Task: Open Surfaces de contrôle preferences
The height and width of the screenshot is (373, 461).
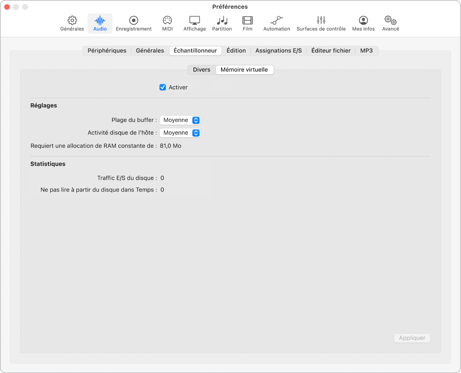Action: pyautogui.click(x=321, y=23)
